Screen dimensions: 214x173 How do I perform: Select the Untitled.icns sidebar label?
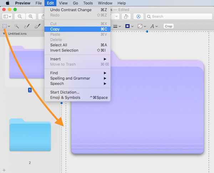(17, 34)
